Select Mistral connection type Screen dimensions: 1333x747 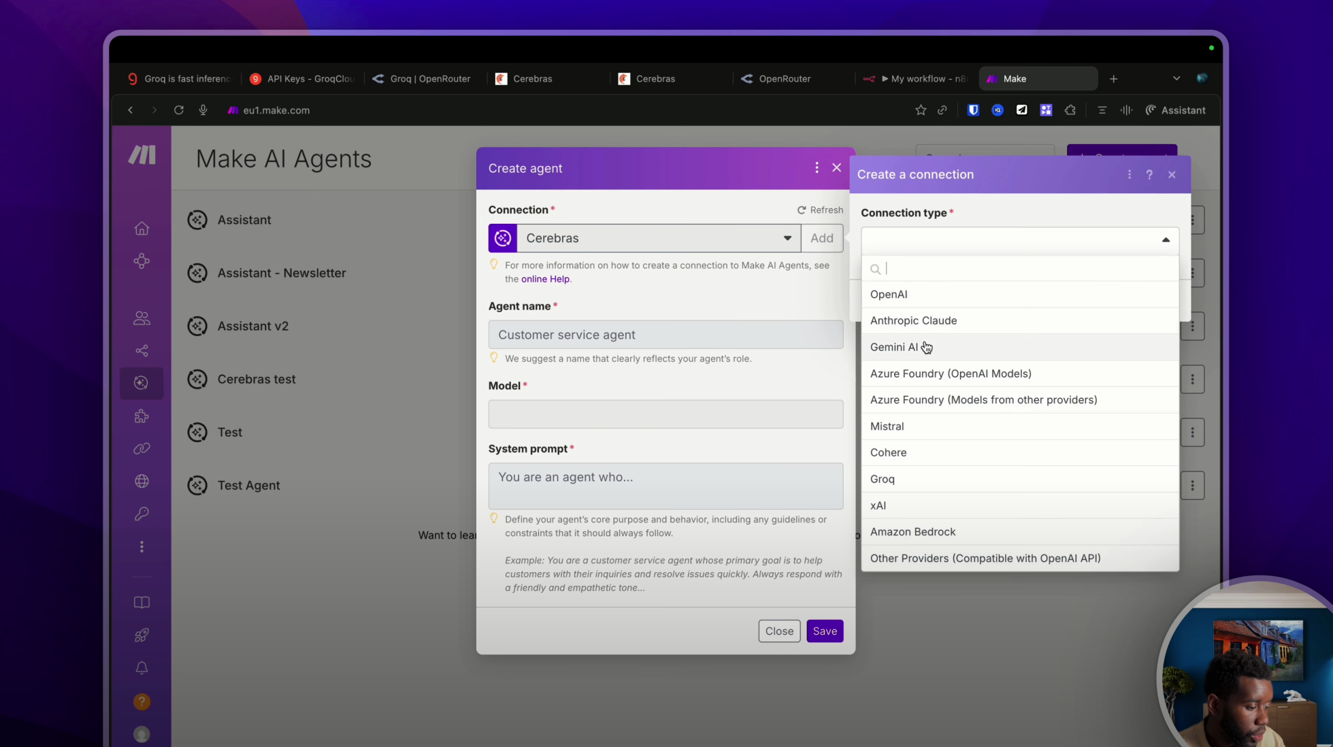click(x=1019, y=427)
